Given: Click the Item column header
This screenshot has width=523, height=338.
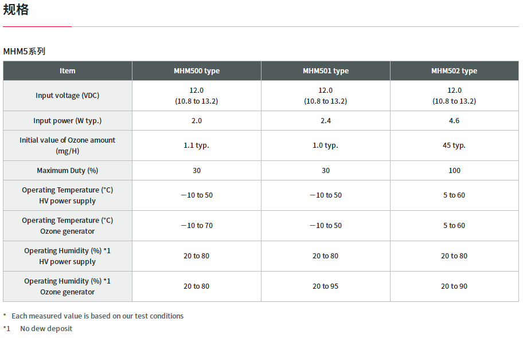Looking at the screenshot, I should click(x=67, y=70).
